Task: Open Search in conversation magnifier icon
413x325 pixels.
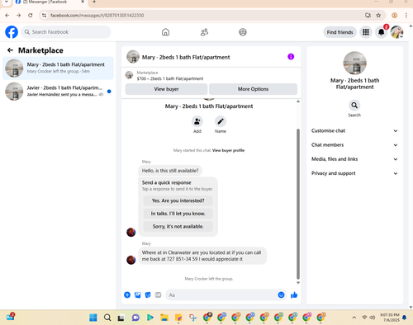Action: 354,106
